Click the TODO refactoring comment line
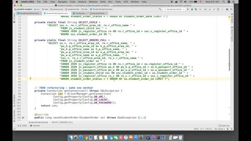This screenshot has width=251, height=141. point(64,88)
